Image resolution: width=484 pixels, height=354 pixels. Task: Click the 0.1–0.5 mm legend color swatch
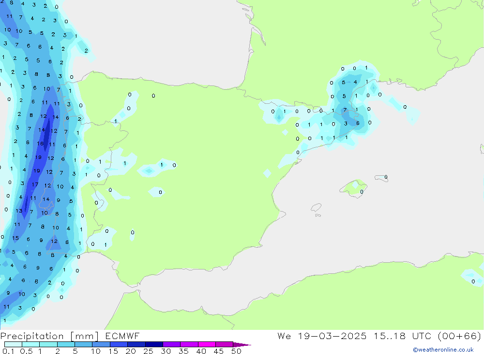[x=13, y=344]
